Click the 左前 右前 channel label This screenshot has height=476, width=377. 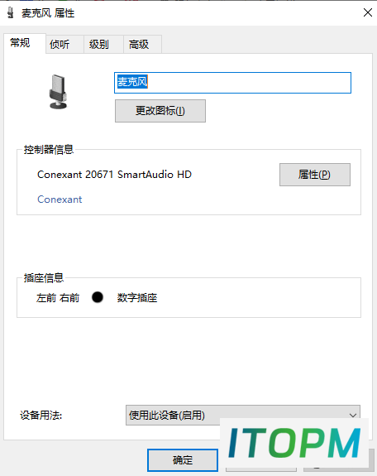[x=58, y=298]
